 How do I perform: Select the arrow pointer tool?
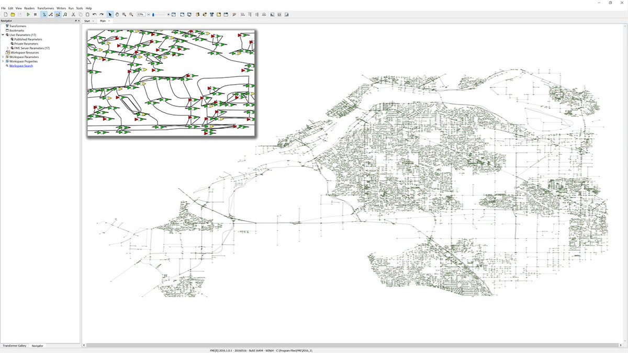coord(110,14)
